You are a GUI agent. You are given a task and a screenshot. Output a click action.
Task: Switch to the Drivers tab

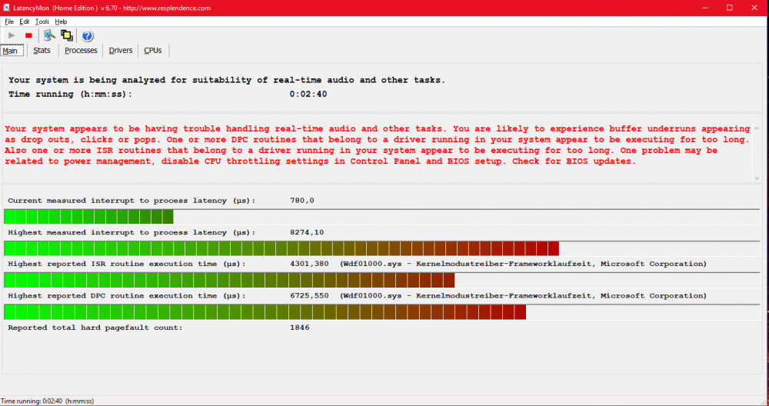pyautogui.click(x=121, y=50)
